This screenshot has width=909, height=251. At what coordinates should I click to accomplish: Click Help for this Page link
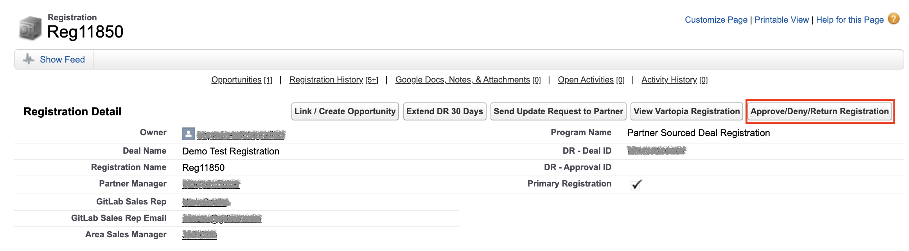[x=850, y=20]
